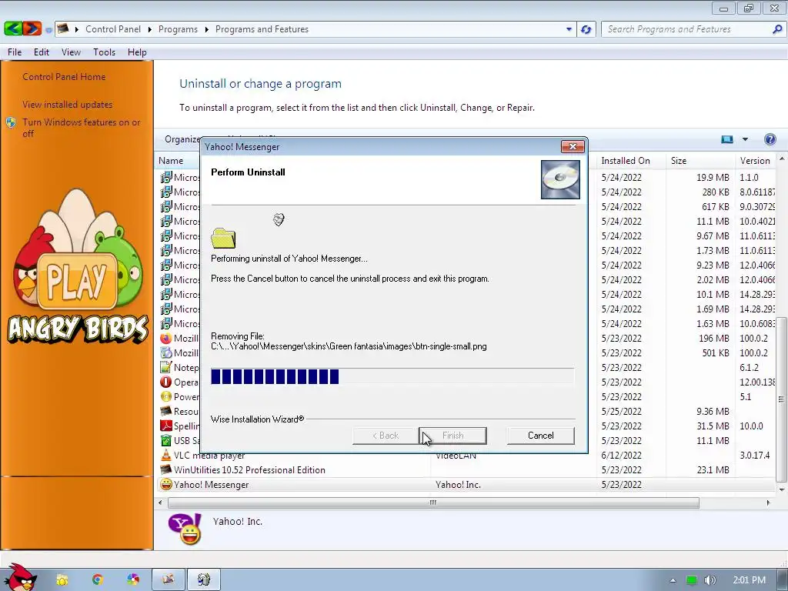Go back with green back arrow
This screenshot has height=591, width=788.
[x=12, y=28]
